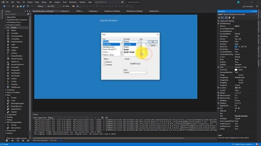Open the File menu
Image resolution: width=261 pixels, height=146 pixels.
pyautogui.click(x=7, y=2)
